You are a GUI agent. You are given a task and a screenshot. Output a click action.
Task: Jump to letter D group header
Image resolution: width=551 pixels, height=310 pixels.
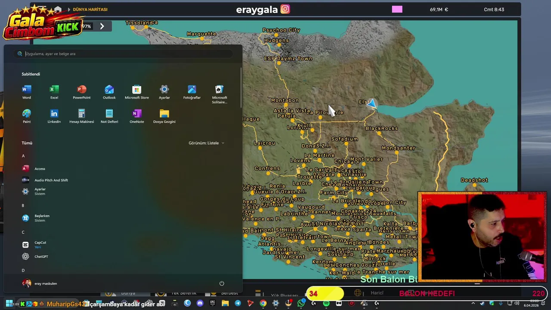pos(23,270)
